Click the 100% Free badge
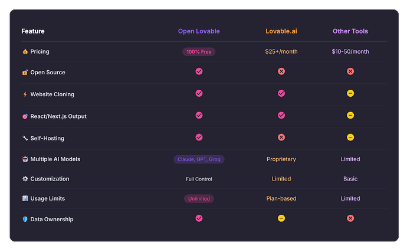 [x=199, y=52]
